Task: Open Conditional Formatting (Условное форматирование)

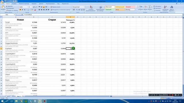Action: (91, 8)
